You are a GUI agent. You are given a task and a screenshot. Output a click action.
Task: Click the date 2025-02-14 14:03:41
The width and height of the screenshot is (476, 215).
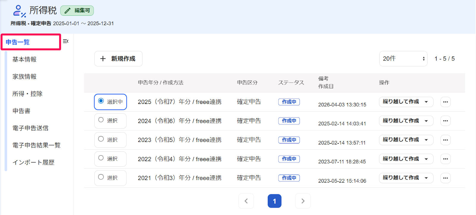[342, 124]
